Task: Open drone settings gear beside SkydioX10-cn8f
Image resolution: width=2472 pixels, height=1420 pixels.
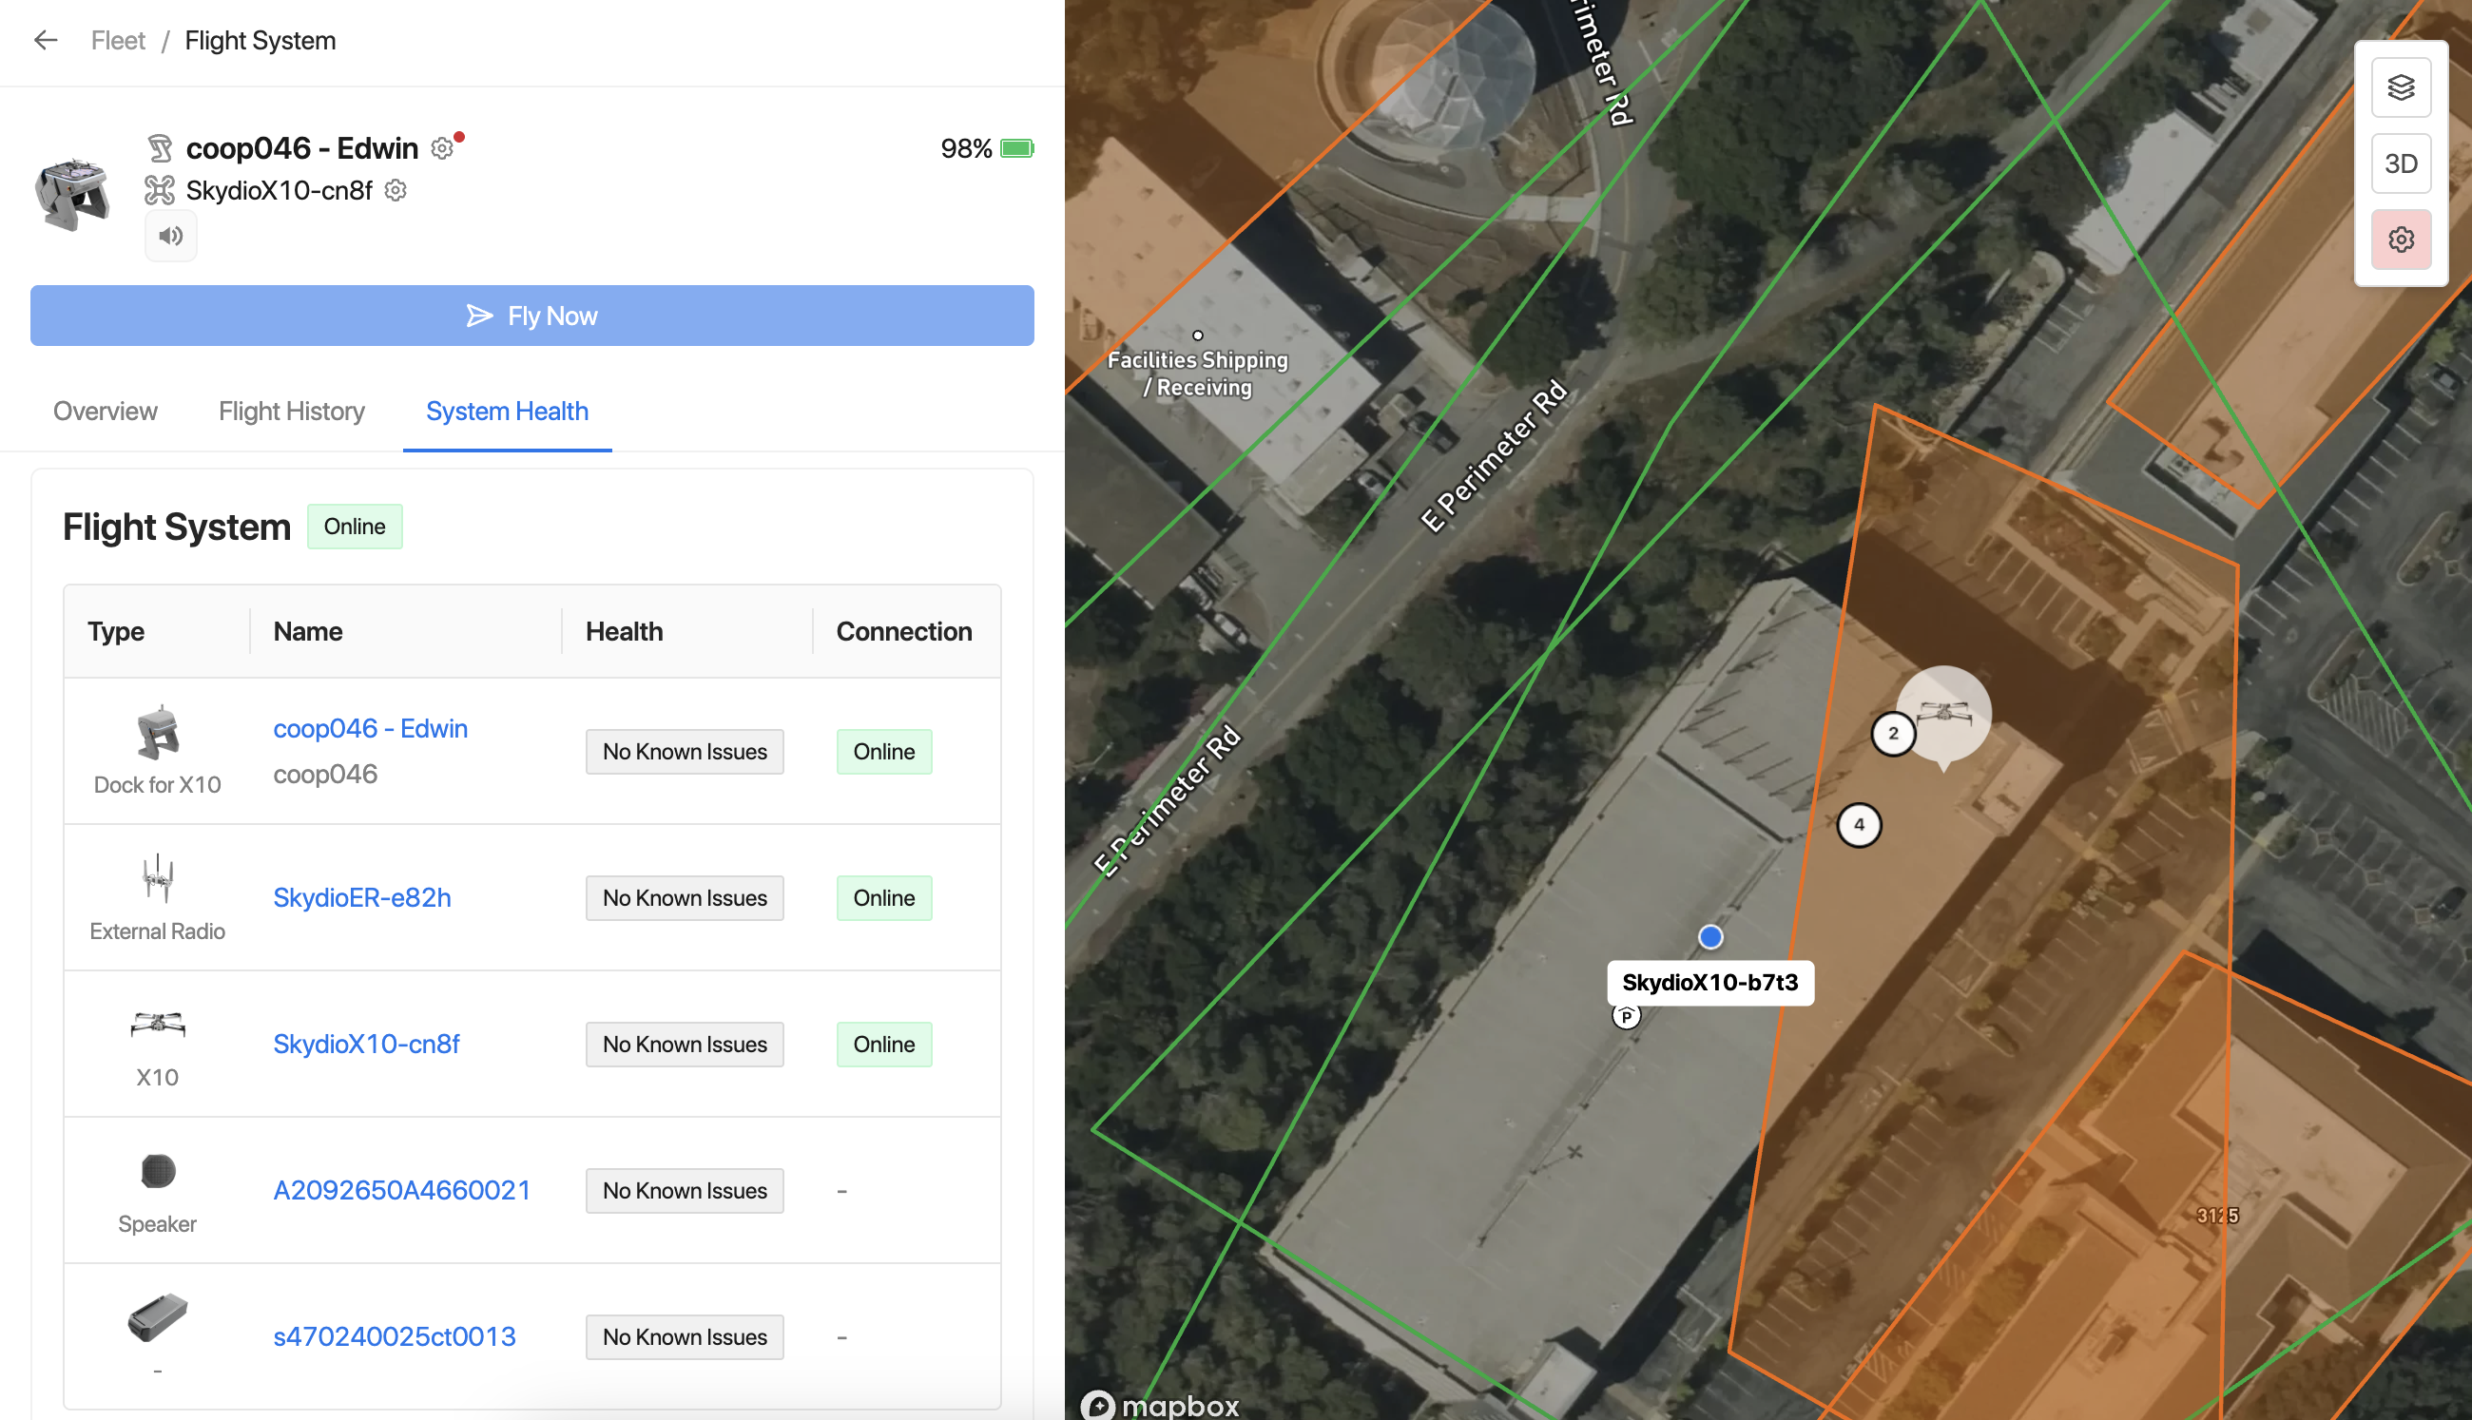Action: tap(396, 190)
